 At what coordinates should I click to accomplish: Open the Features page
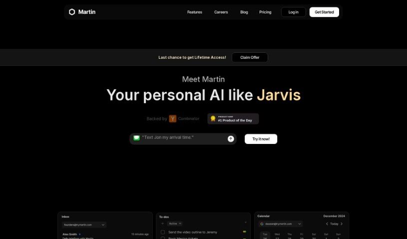[x=195, y=12]
